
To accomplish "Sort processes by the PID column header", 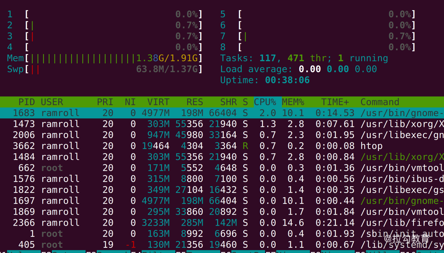I will point(26,102).
